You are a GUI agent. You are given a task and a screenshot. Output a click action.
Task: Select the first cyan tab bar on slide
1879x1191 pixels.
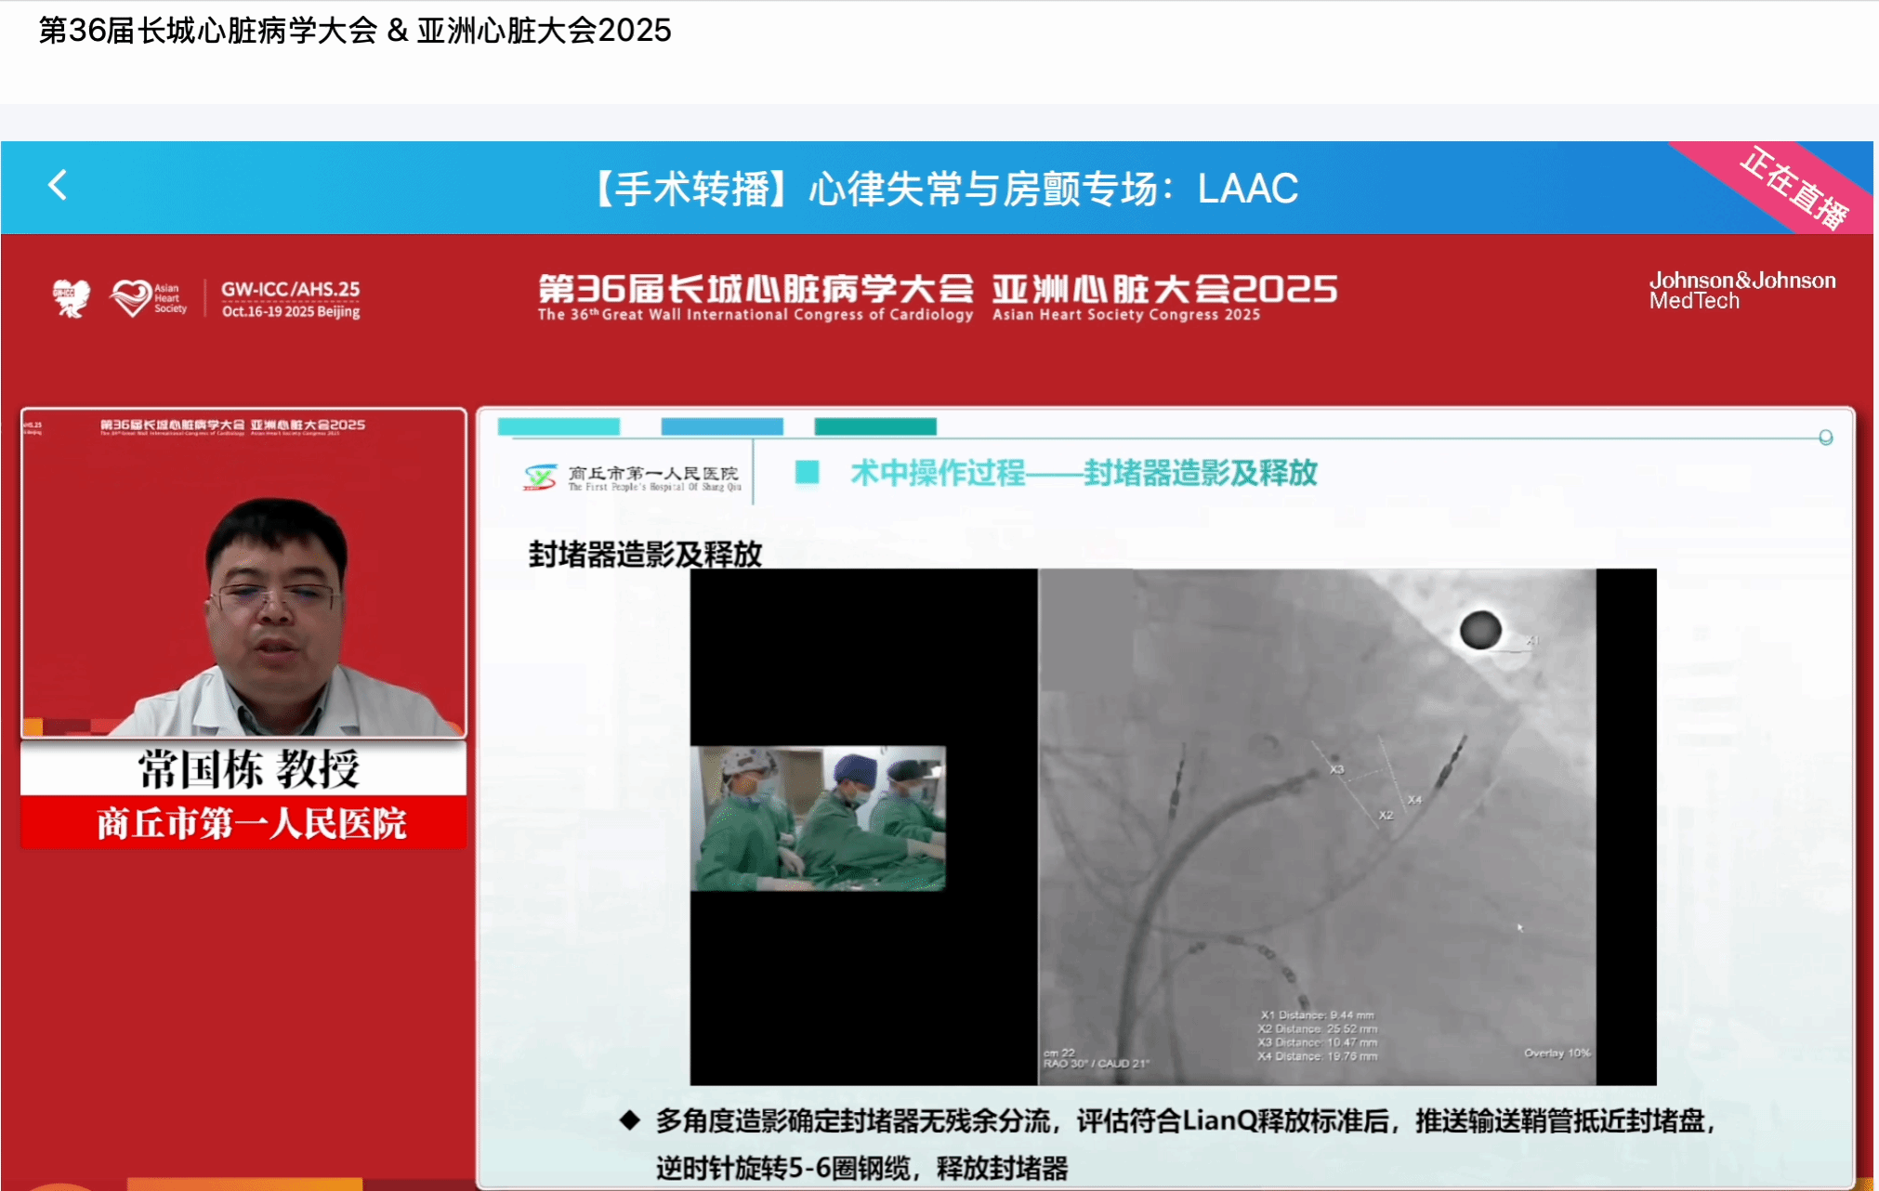point(558,426)
